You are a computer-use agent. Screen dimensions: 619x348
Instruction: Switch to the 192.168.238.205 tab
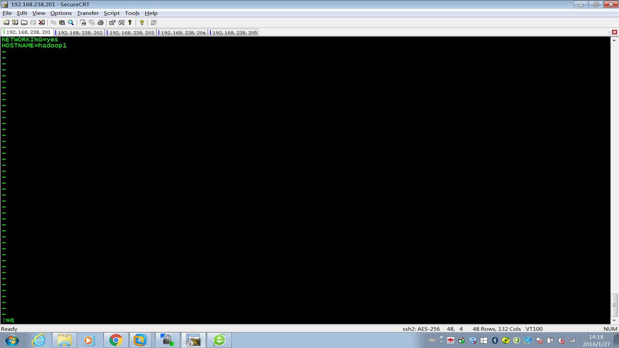[235, 33]
